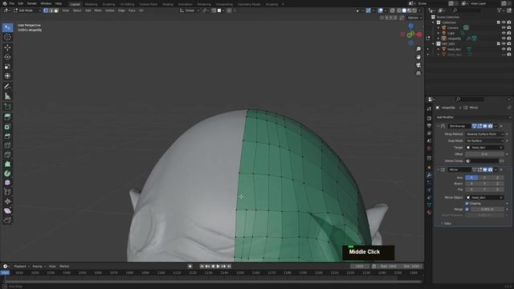Toggle visibility of the top Collection
Viewport: 514px width, 289px height.
(504, 22)
